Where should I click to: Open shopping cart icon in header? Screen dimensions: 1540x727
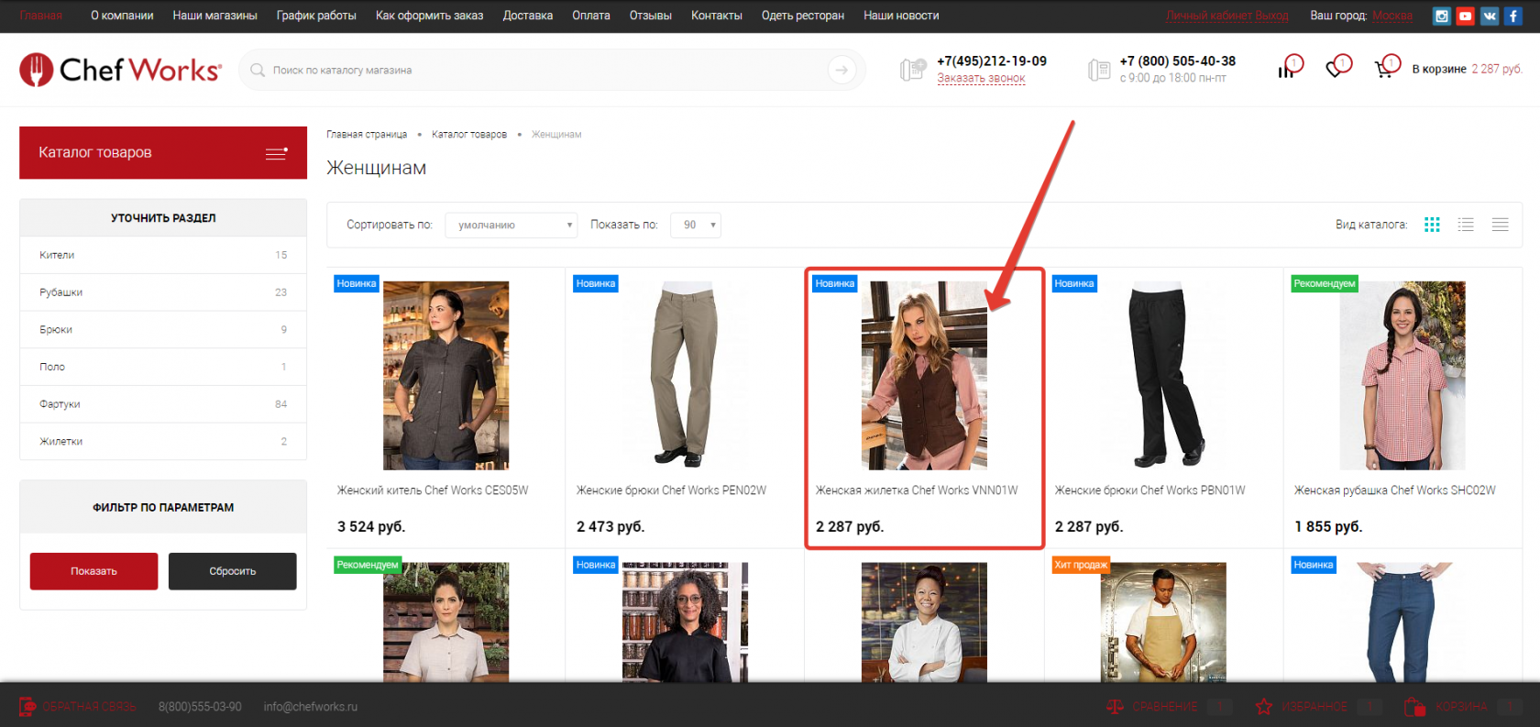point(1385,69)
